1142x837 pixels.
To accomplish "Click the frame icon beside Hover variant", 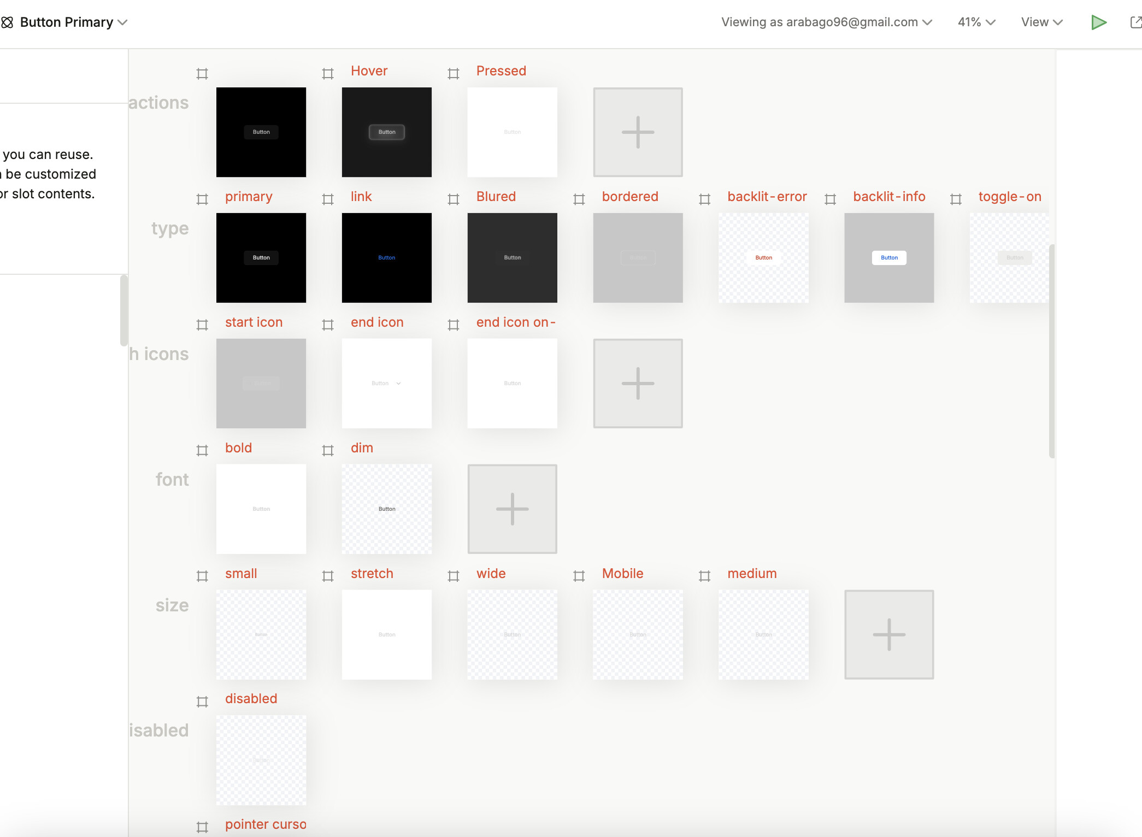I will coord(328,74).
